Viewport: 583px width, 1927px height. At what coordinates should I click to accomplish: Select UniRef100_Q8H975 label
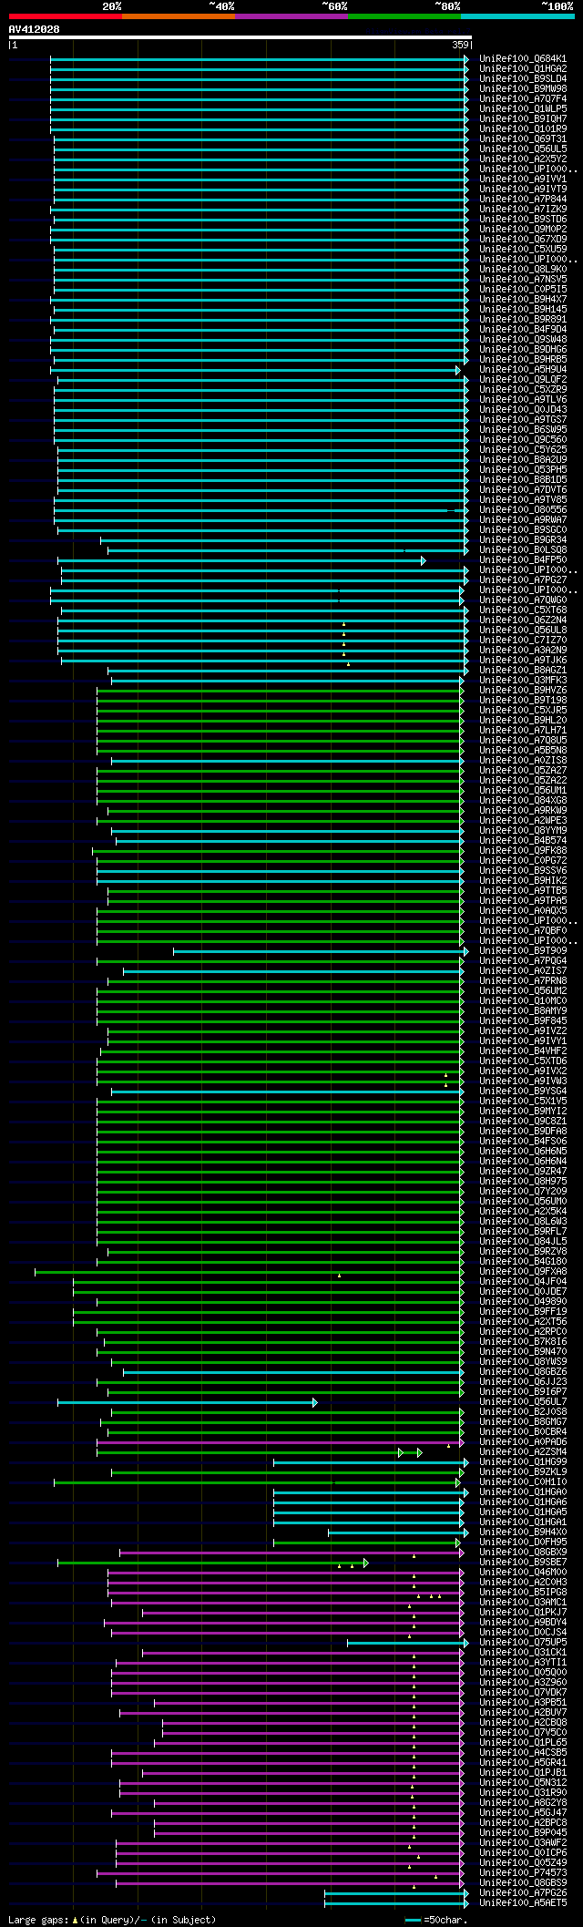pyautogui.click(x=523, y=1181)
